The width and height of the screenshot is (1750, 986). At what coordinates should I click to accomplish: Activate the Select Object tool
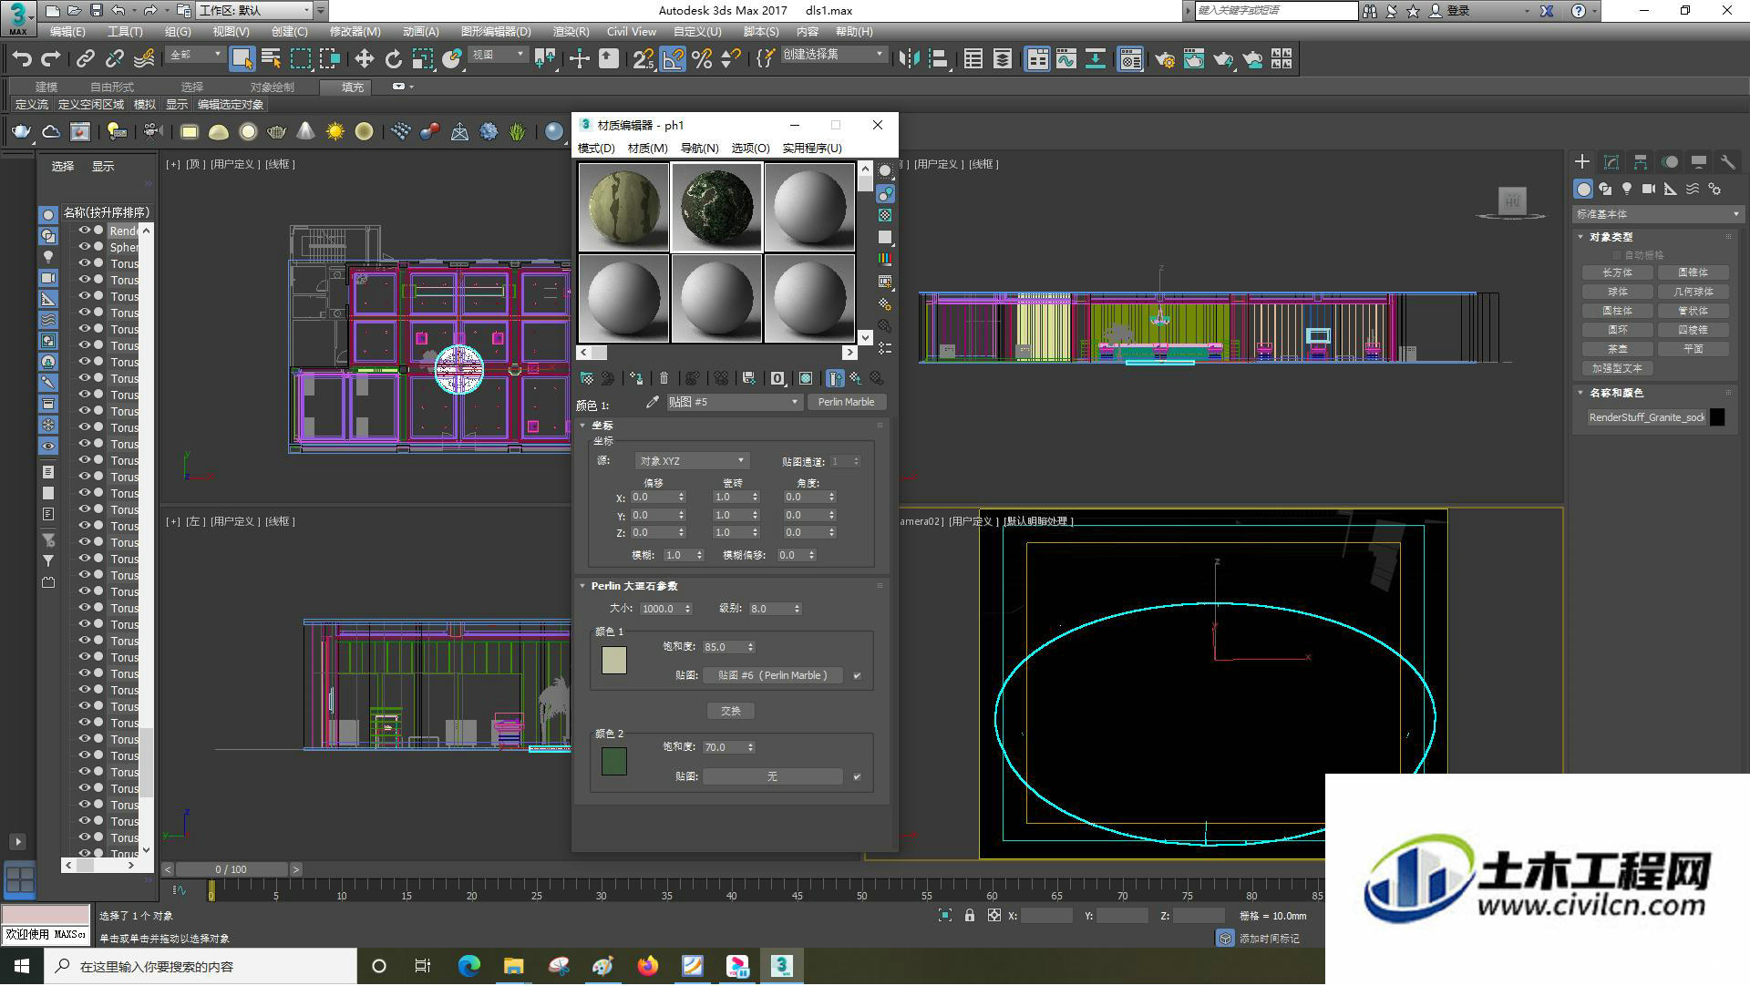pos(242,59)
